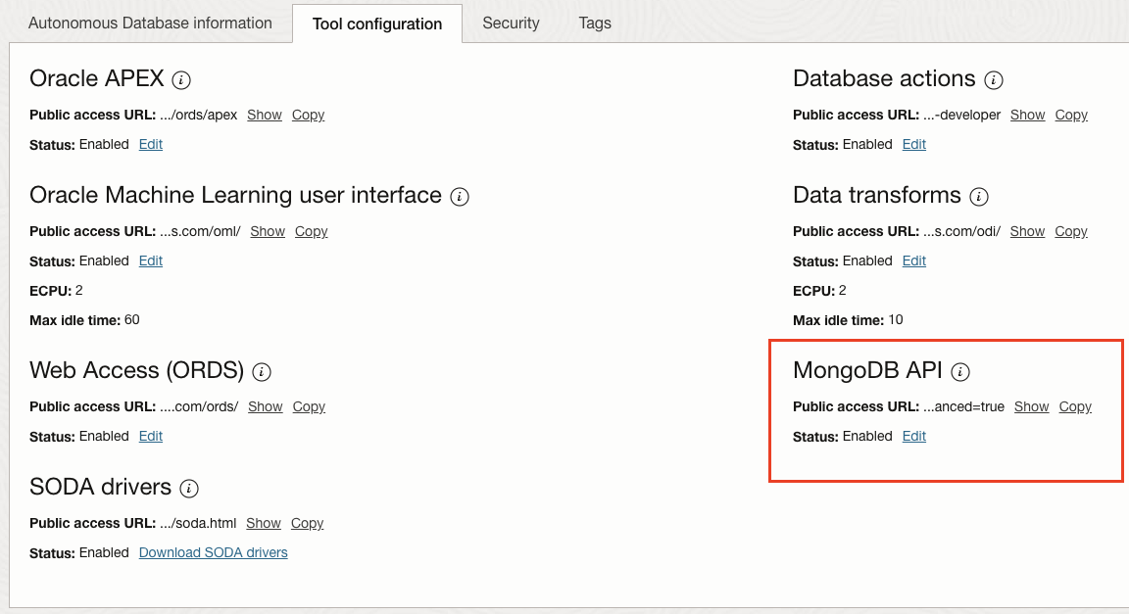This screenshot has height=614, width=1129.
Task: Edit the Oracle Machine Learning status
Action: coord(150,260)
